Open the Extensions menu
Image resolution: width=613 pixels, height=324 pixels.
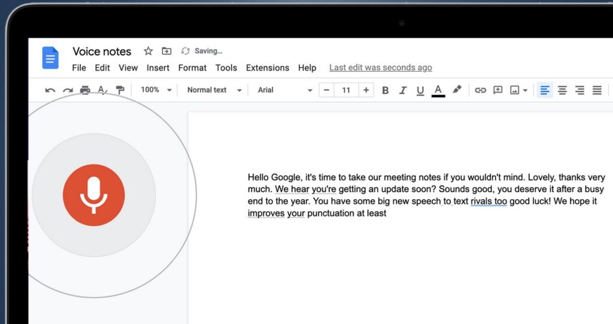268,68
